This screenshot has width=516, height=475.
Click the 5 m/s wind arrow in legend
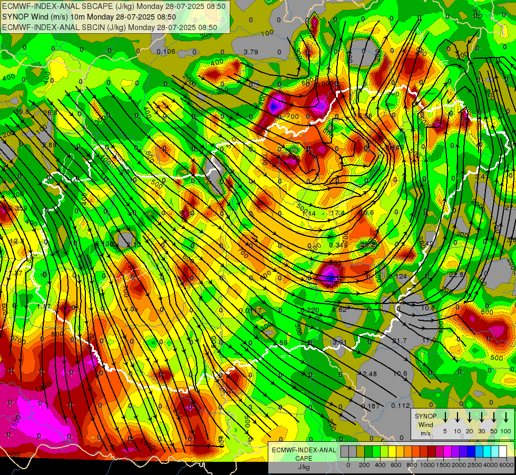(445, 417)
